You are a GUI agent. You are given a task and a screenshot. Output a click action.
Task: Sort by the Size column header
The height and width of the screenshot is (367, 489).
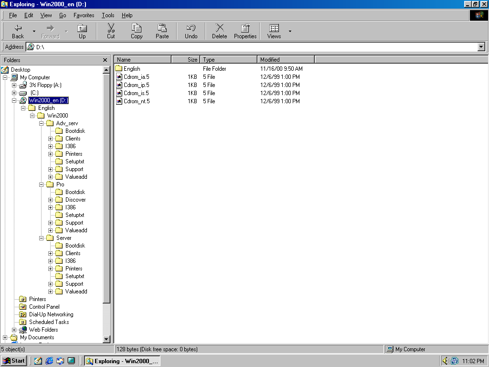186,60
